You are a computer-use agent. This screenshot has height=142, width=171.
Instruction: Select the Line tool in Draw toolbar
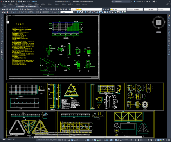coord(2,16)
